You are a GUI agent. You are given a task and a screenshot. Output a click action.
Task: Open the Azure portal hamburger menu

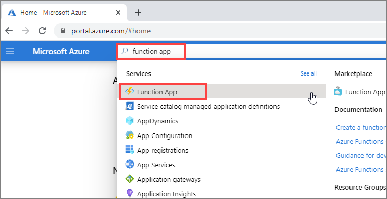tap(10, 52)
